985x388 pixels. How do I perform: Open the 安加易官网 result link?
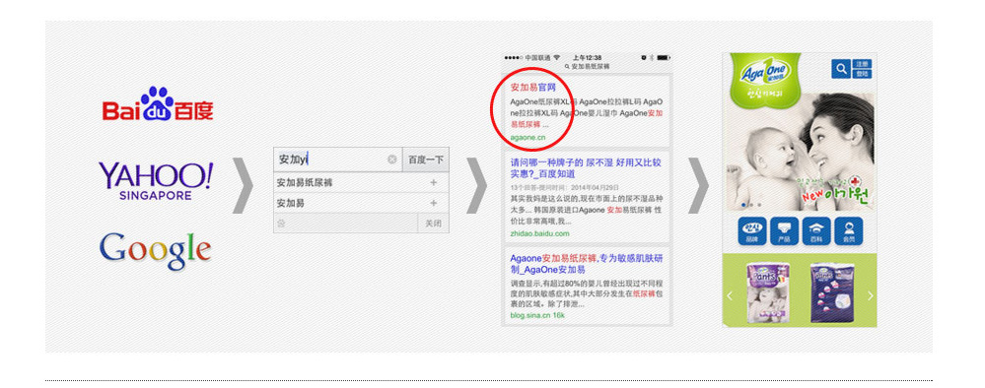tap(532, 88)
